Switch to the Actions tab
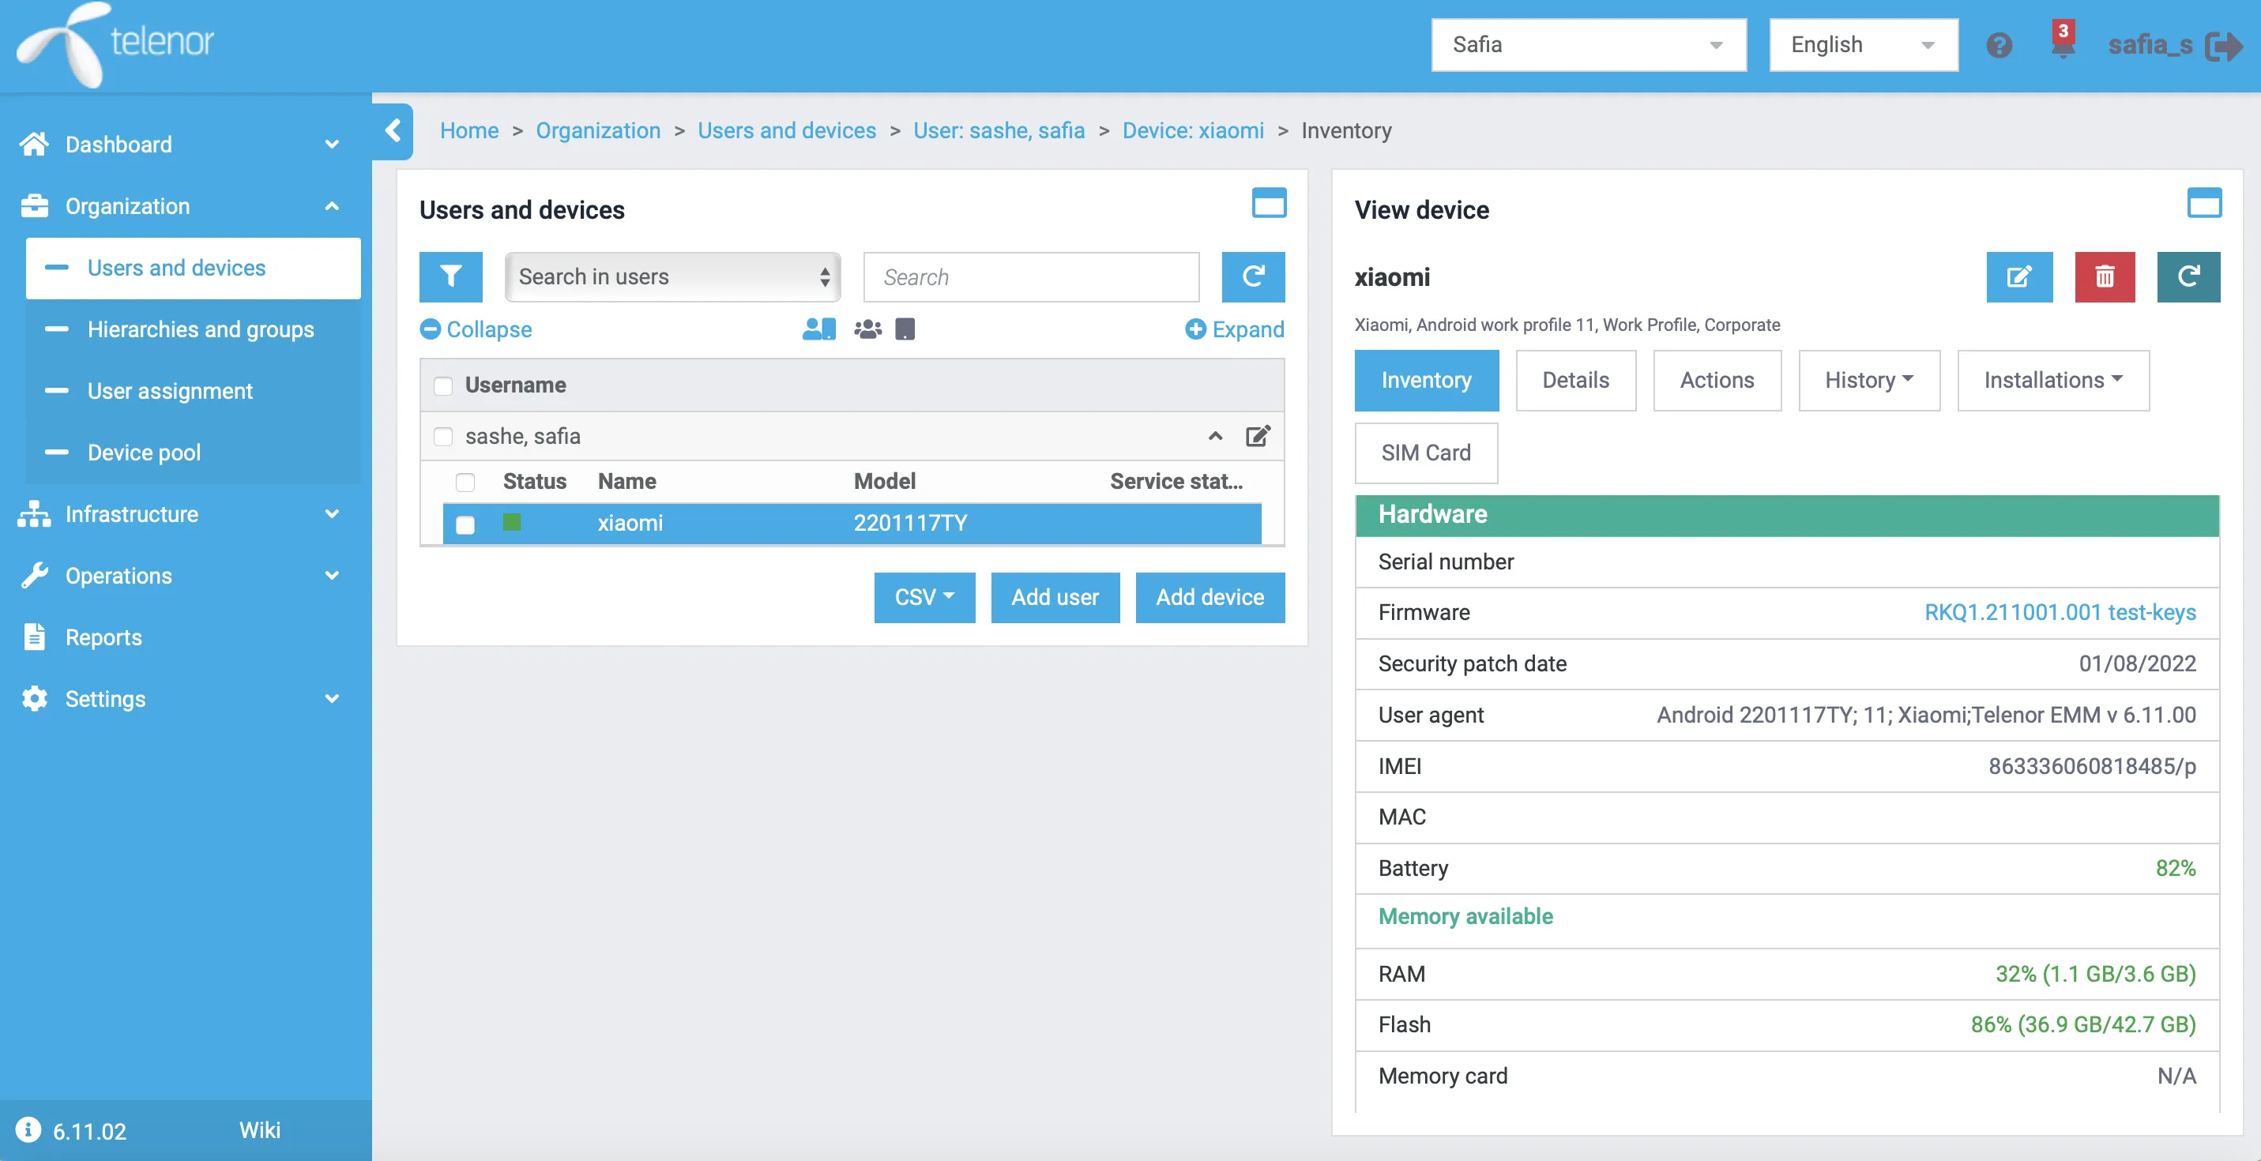This screenshot has height=1161, width=2261. [1717, 380]
